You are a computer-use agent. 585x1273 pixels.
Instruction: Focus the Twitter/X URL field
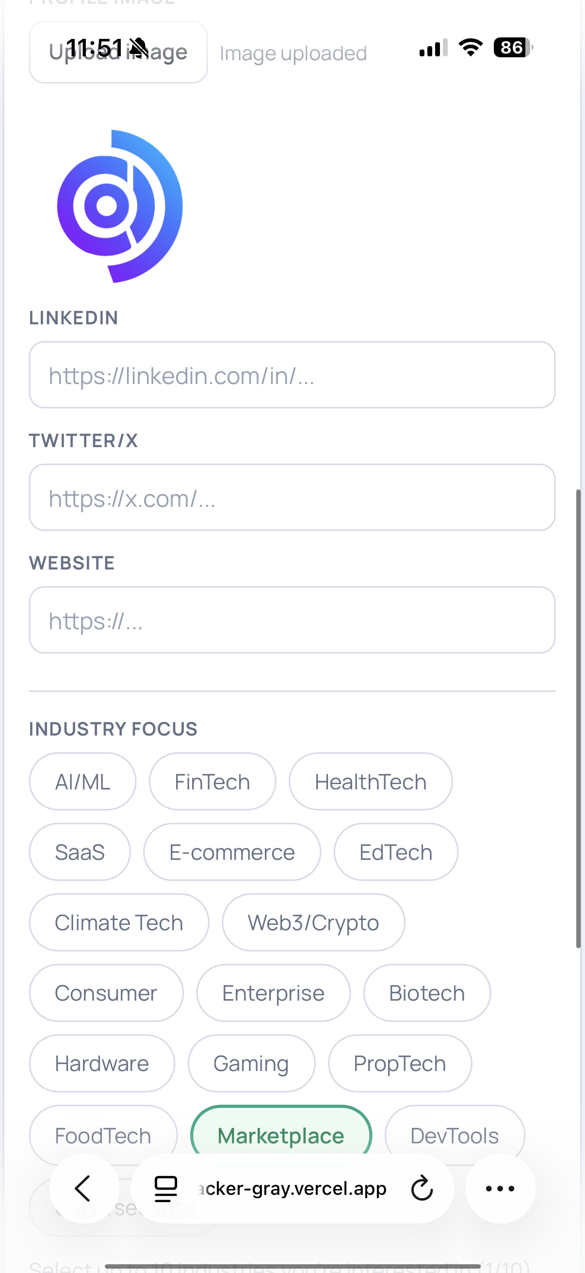(292, 497)
